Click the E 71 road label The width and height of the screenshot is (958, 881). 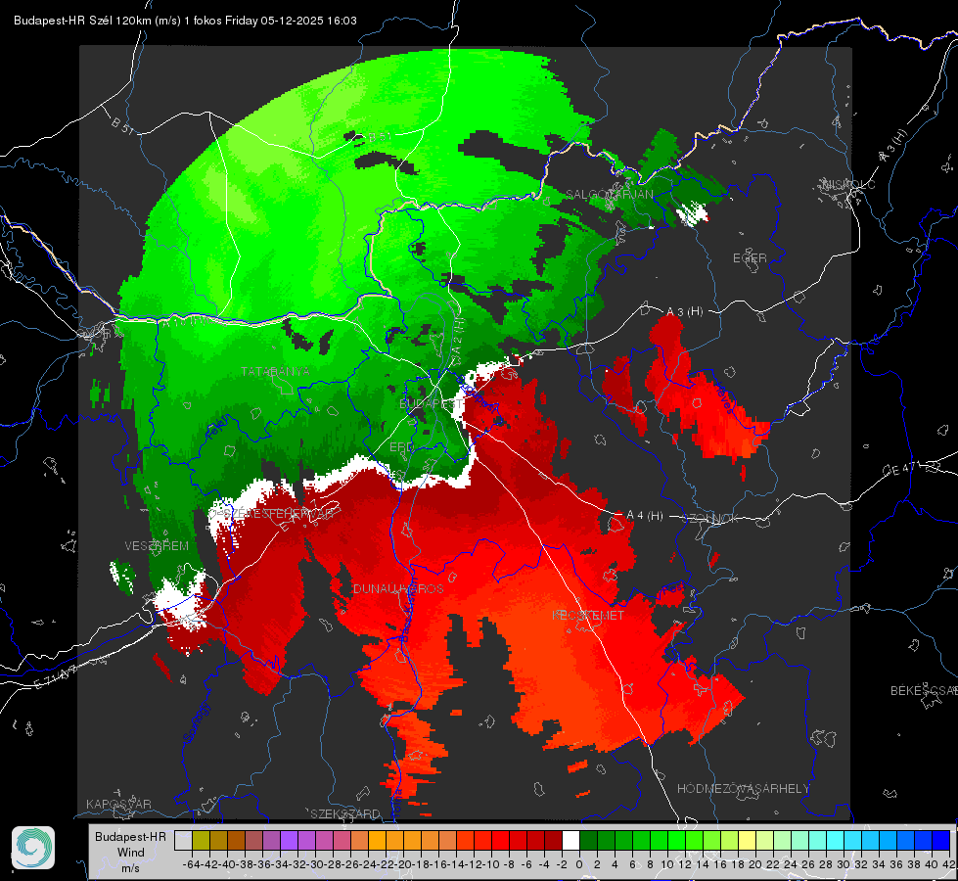tap(56, 676)
